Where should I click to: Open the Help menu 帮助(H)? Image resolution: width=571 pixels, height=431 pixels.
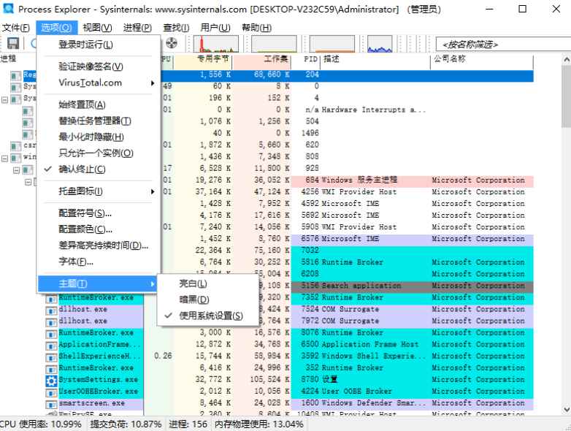(x=257, y=28)
